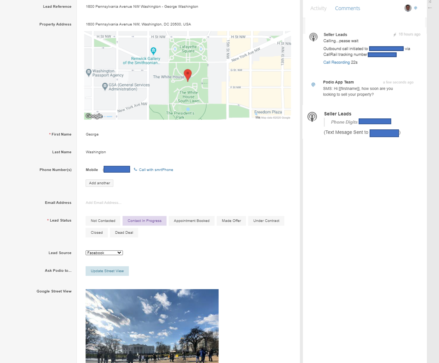Viewport: 439px width, 363px height.
Task: Click the user avatar photo in comments header
Action: pos(408,8)
